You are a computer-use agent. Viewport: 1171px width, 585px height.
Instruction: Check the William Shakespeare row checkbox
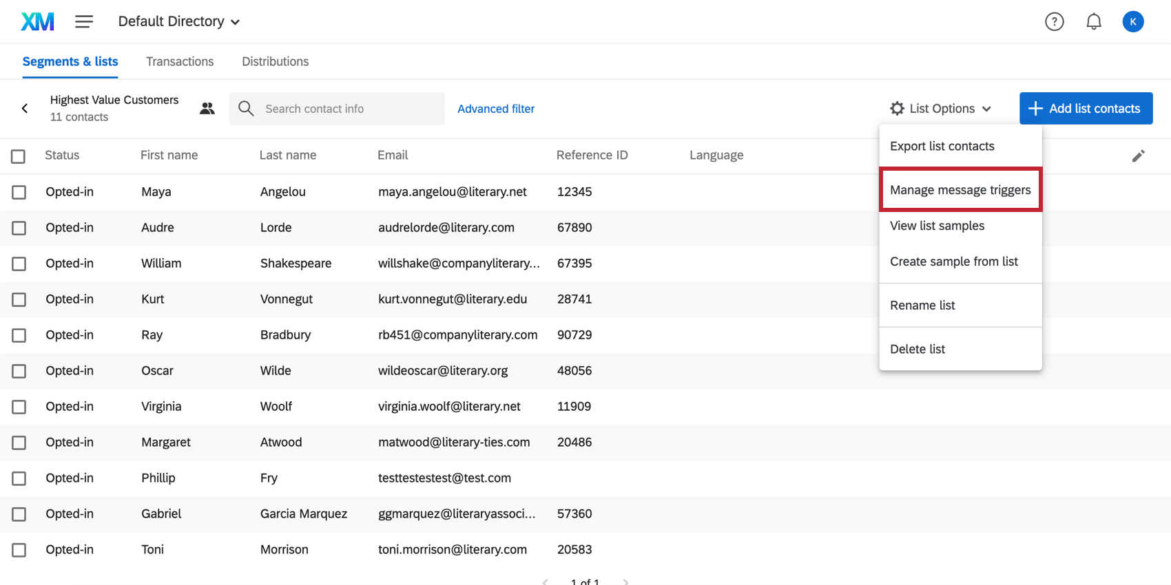[x=19, y=264]
